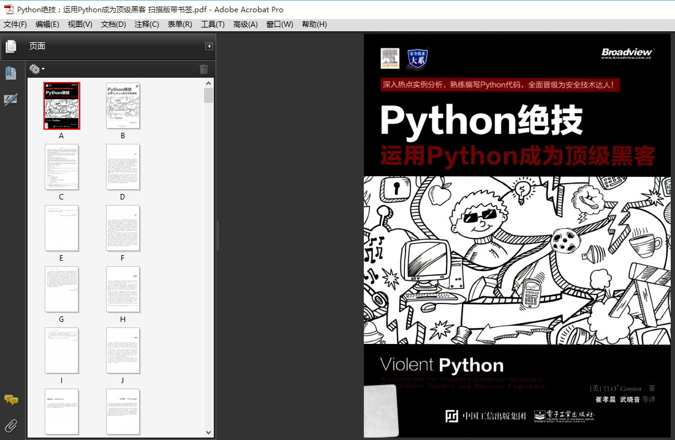The image size is (675, 440).
Task: Open the Bookmarks panel icon
Action: [11, 73]
